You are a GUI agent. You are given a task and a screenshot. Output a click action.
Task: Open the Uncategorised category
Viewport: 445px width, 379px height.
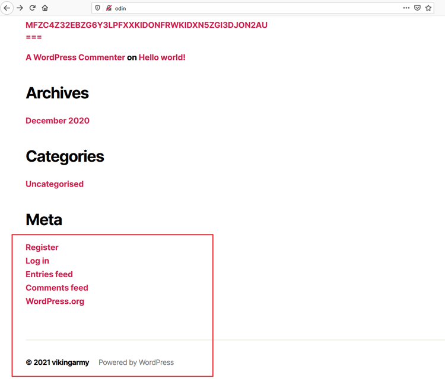tap(55, 184)
